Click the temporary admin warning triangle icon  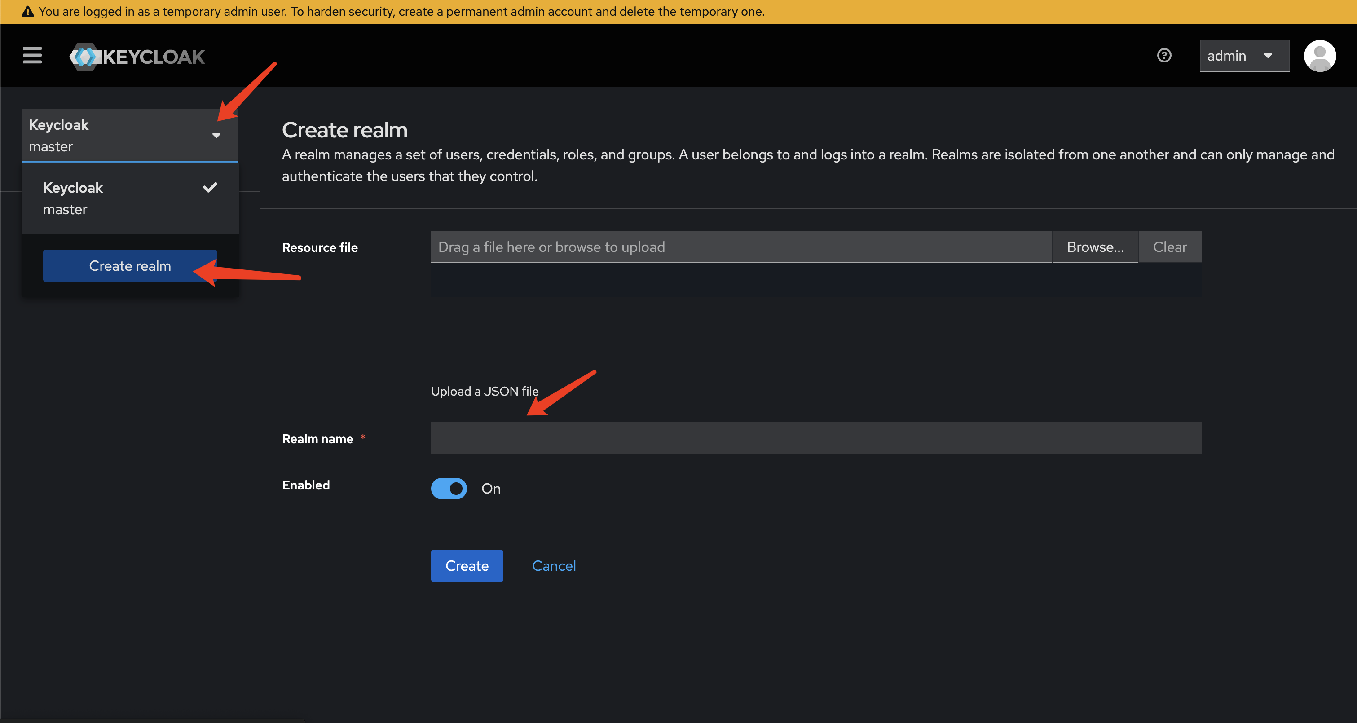point(28,12)
